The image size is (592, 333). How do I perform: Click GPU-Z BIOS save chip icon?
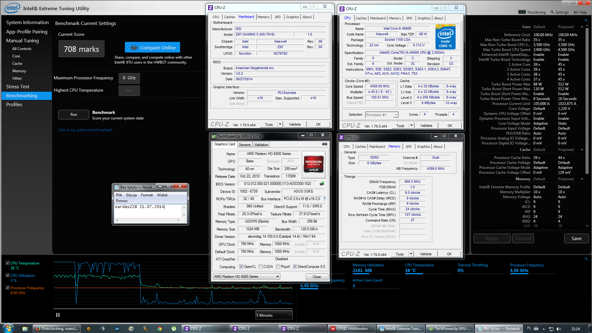(322, 184)
